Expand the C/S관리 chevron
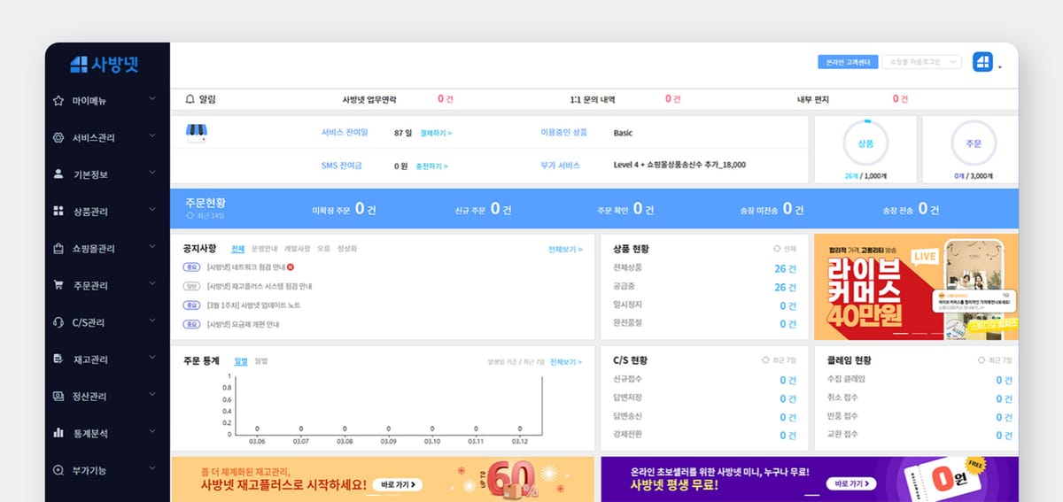The height and width of the screenshot is (502, 1063). [152, 321]
